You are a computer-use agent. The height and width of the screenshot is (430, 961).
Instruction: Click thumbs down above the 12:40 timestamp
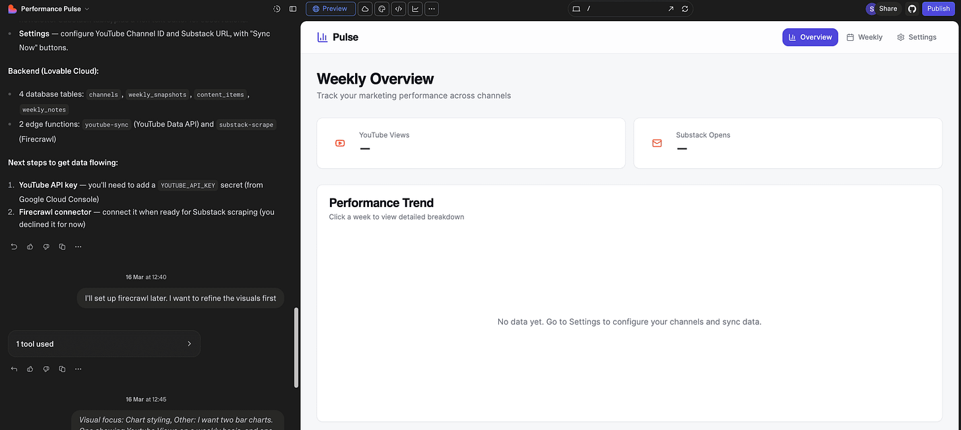(x=46, y=247)
